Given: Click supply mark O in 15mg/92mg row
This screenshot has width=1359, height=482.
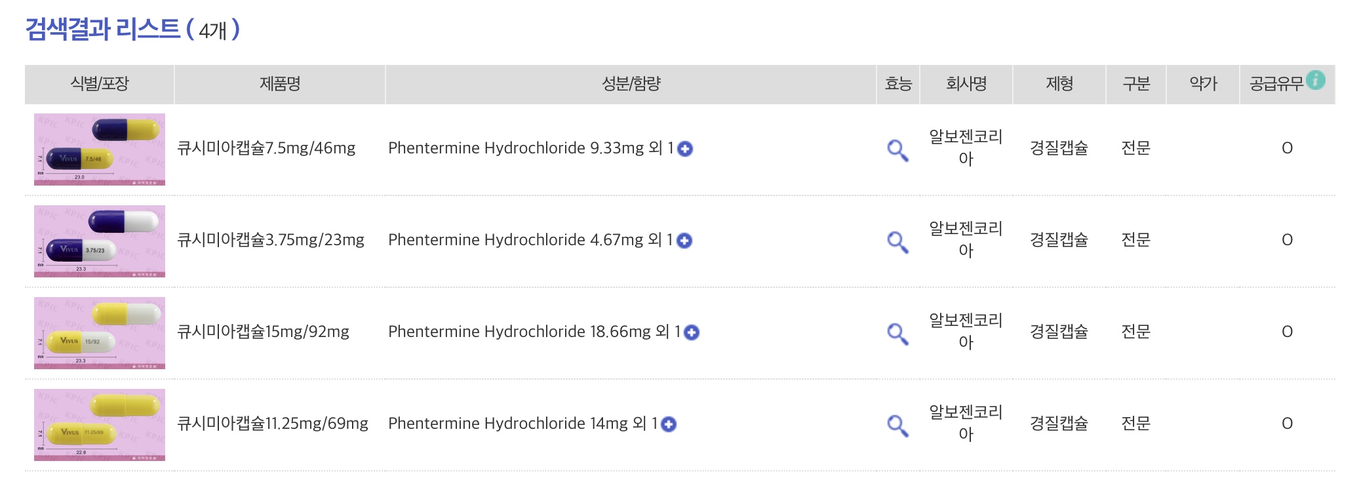Looking at the screenshot, I should (1287, 332).
